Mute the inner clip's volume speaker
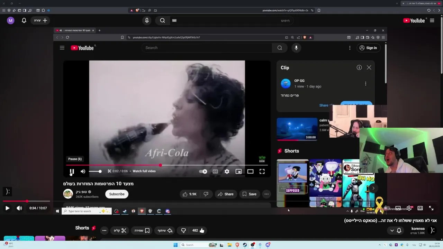443x249 pixels. [83, 171]
